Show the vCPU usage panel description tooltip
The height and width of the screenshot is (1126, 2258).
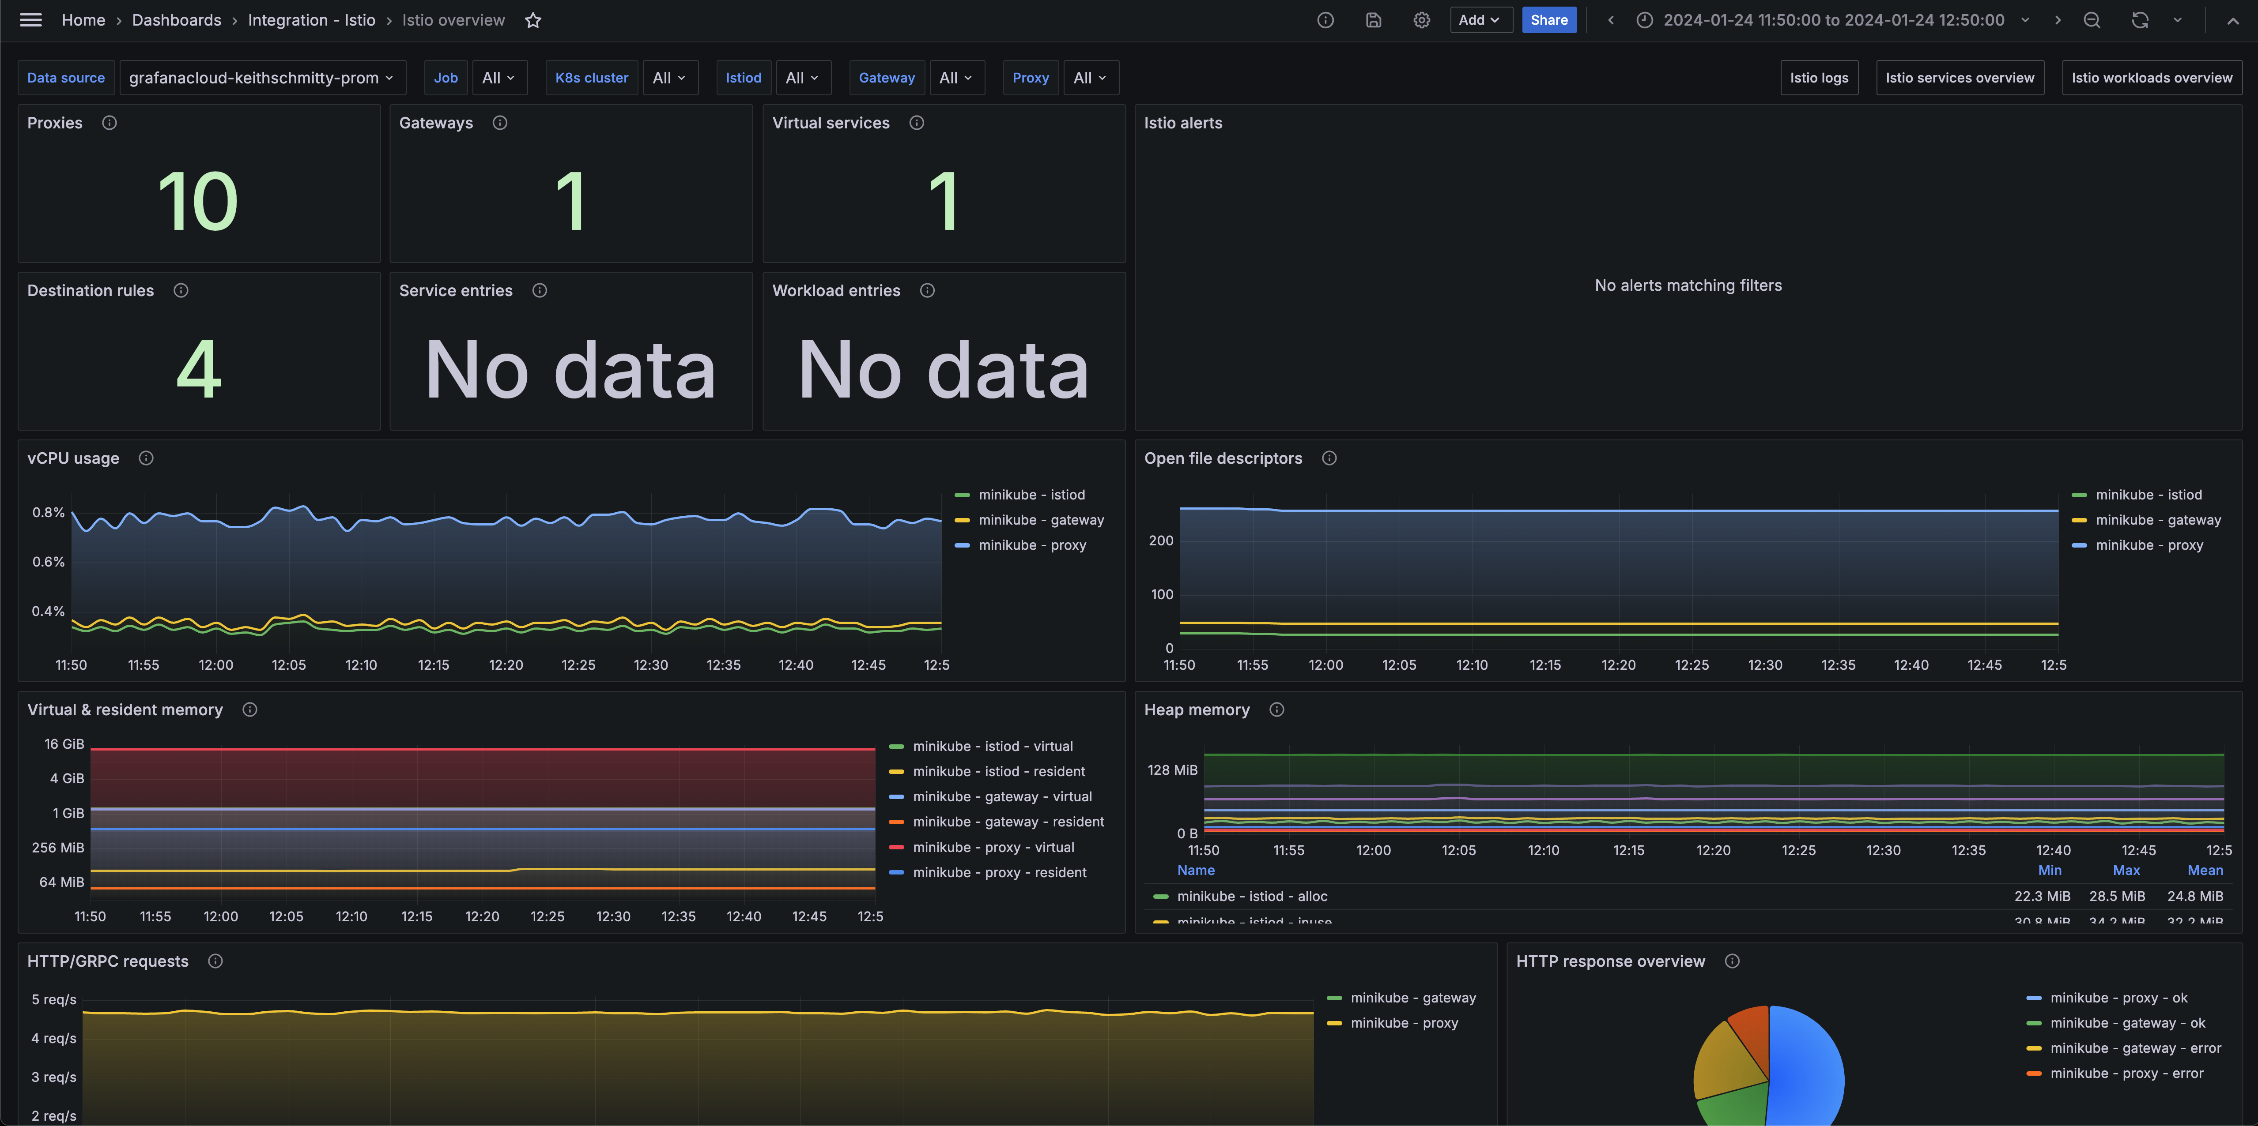click(146, 458)
